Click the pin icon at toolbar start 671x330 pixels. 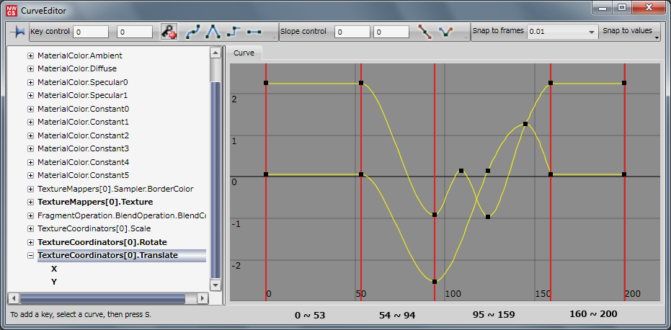point(17,32)
